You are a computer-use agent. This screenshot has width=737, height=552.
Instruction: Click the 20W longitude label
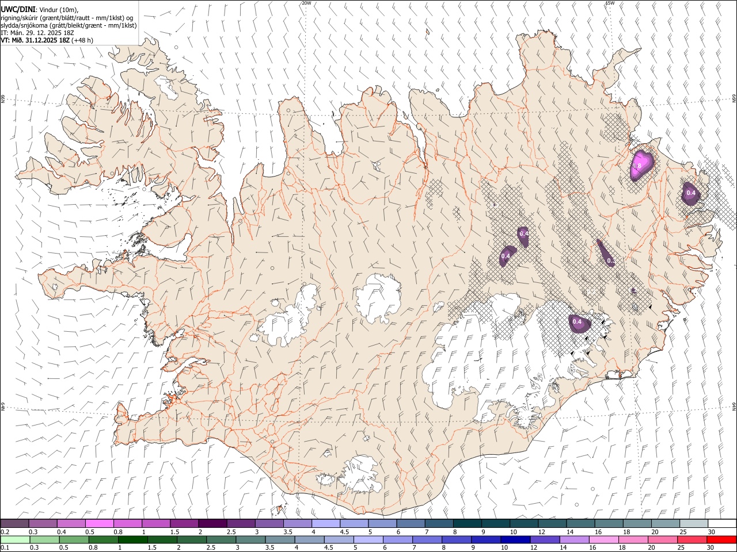[x=306, y=3]
